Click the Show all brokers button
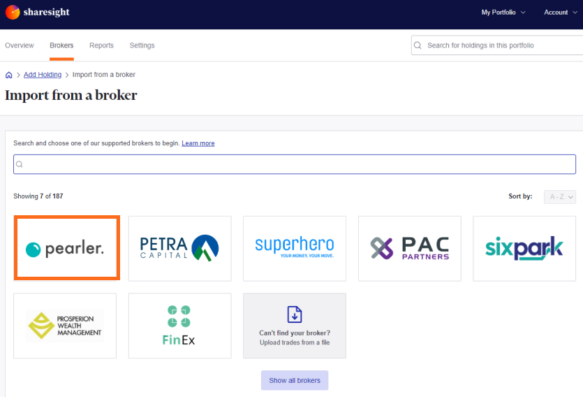583x399 pixels. click(x=295, y=380)
